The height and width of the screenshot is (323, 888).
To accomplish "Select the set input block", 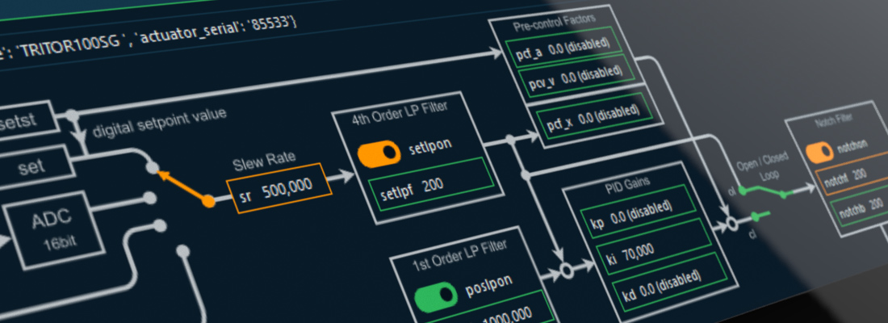I will click(x=32, y=168).
